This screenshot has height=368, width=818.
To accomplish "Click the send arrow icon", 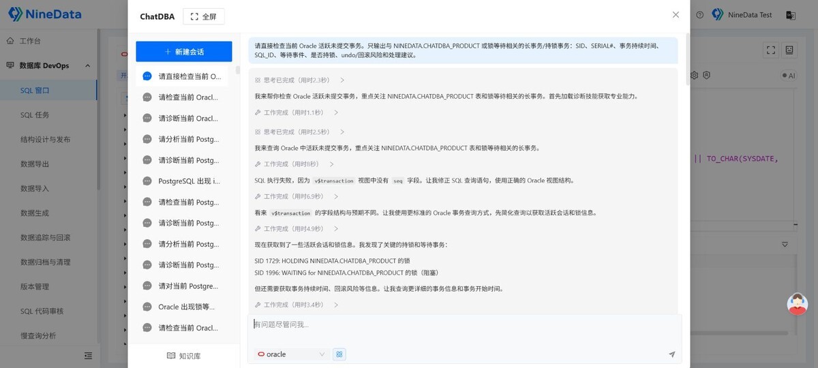I will click(671, 354).
